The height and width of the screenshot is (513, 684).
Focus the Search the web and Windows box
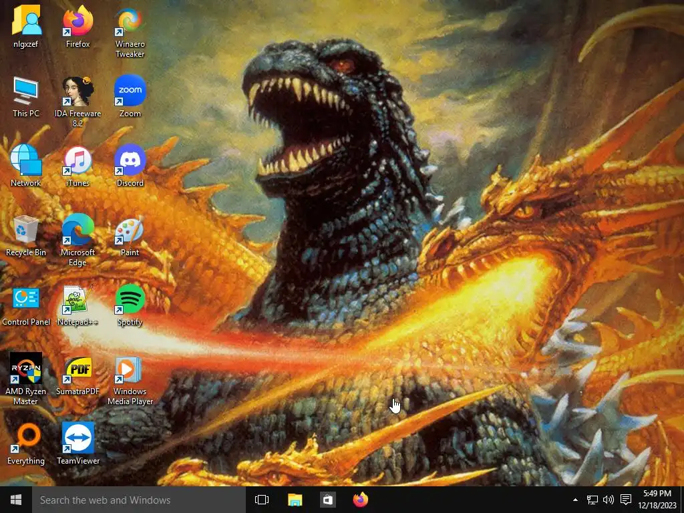tap(139, 500)
